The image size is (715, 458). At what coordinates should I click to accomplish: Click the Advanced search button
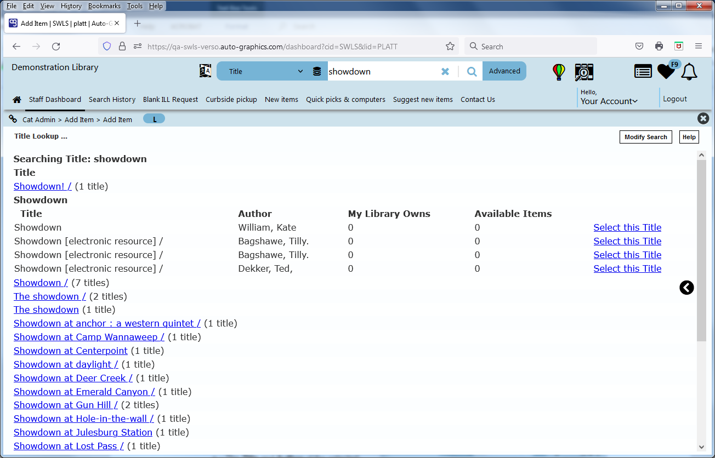click(x=504, y=71)
